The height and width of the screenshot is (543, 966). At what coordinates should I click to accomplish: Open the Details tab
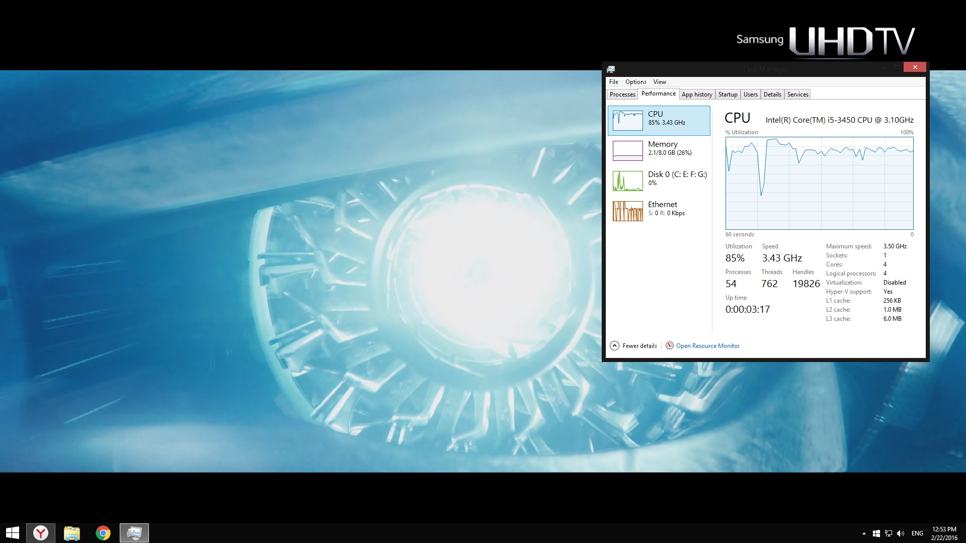tap(772, 95)
